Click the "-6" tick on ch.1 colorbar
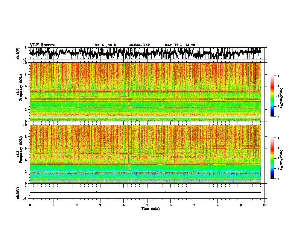298x230 pixels. [278, 106]
